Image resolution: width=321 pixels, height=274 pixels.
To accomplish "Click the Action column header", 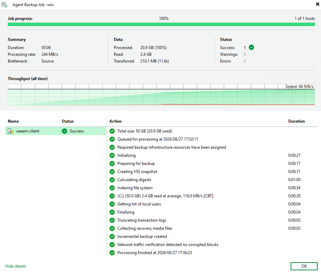I will [x=115, y=121].
